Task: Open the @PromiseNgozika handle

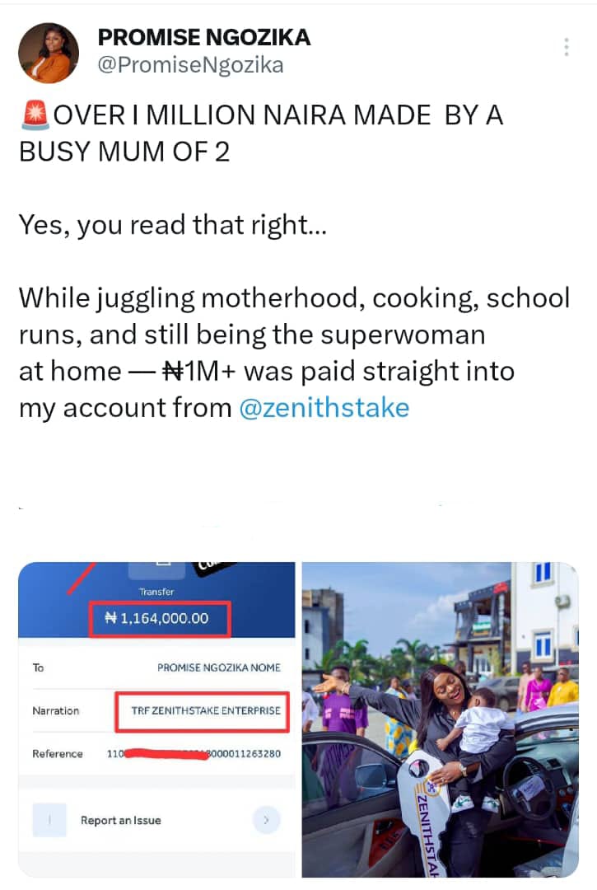Action: pyautogui.click(x=190, y=65)
